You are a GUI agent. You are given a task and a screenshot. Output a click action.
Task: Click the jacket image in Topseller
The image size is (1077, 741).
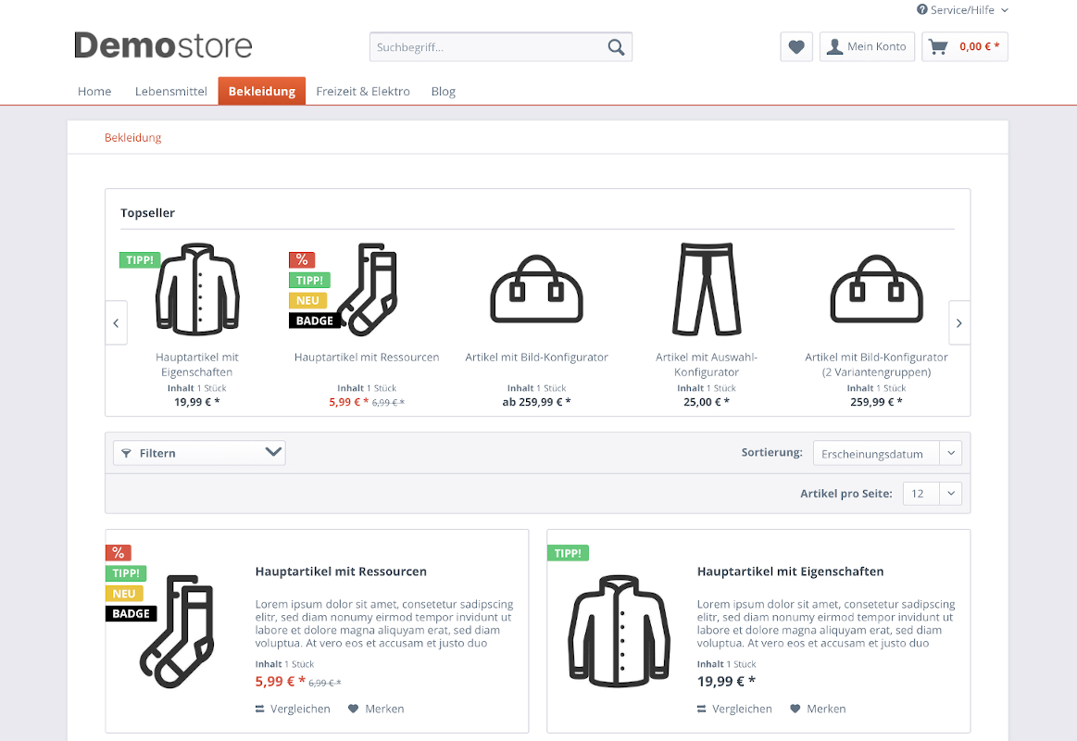[198, 290]
